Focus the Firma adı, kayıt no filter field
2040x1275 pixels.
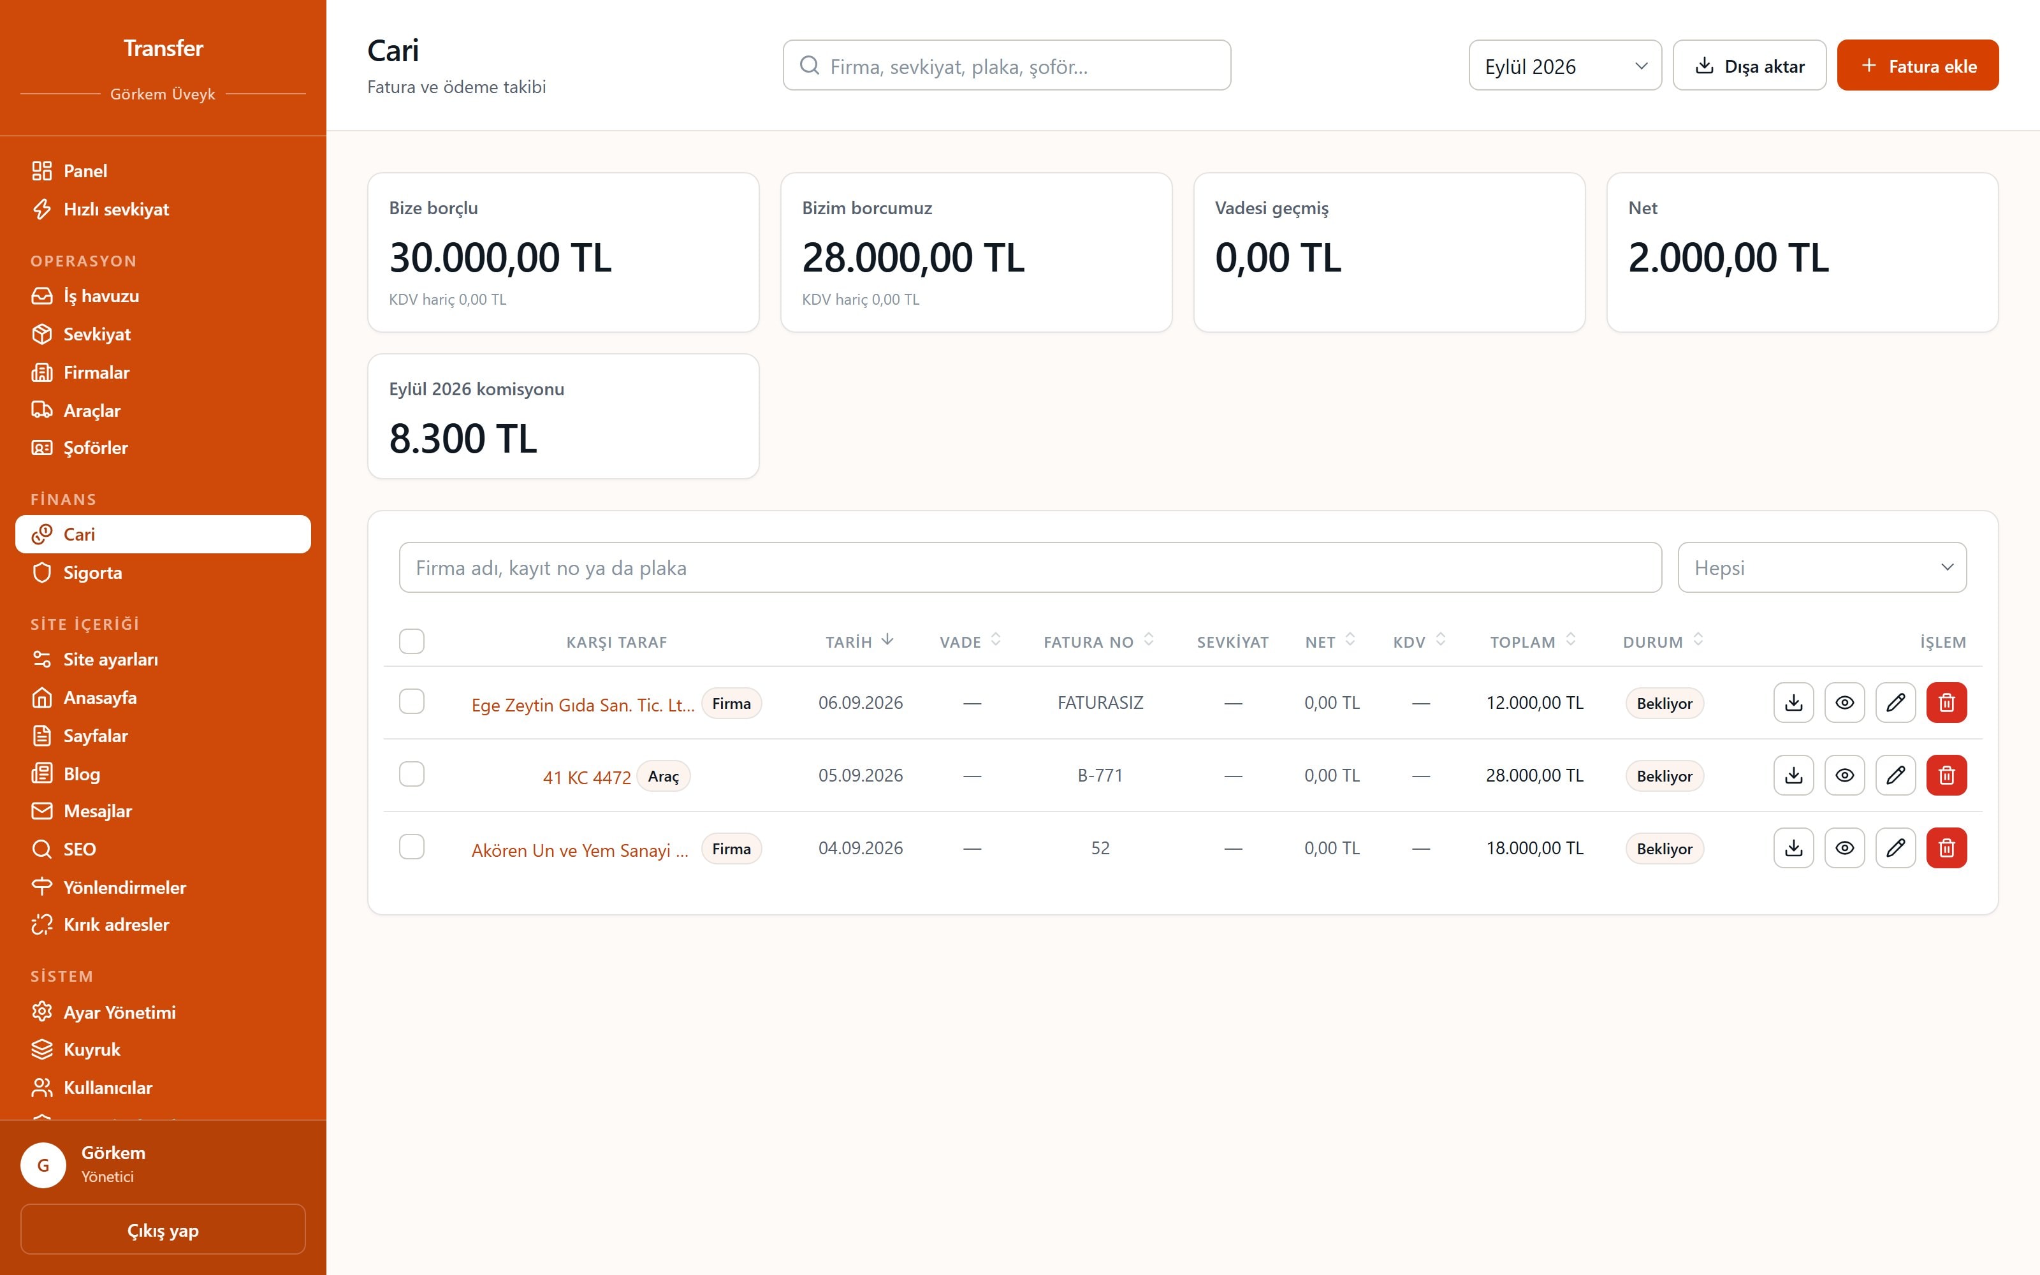coord(1030,567)
